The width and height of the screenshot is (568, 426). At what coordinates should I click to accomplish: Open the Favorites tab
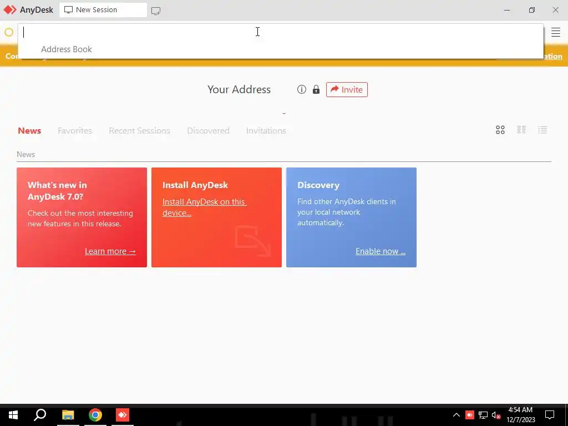point(75,130)
